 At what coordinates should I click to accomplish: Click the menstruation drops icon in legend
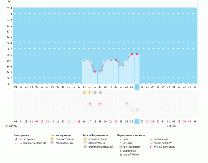click(x=16, y=139)
